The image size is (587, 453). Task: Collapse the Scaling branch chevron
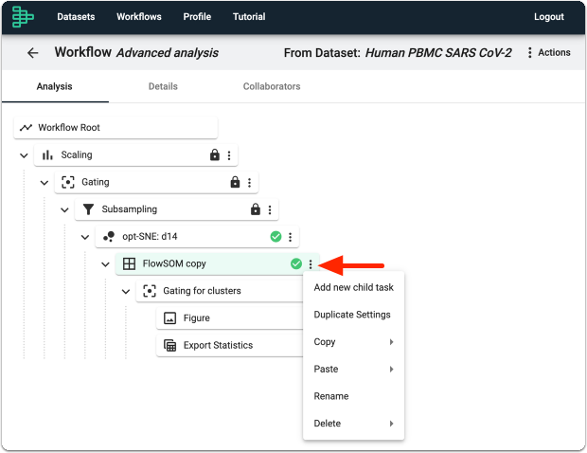[x=24, y=155]
